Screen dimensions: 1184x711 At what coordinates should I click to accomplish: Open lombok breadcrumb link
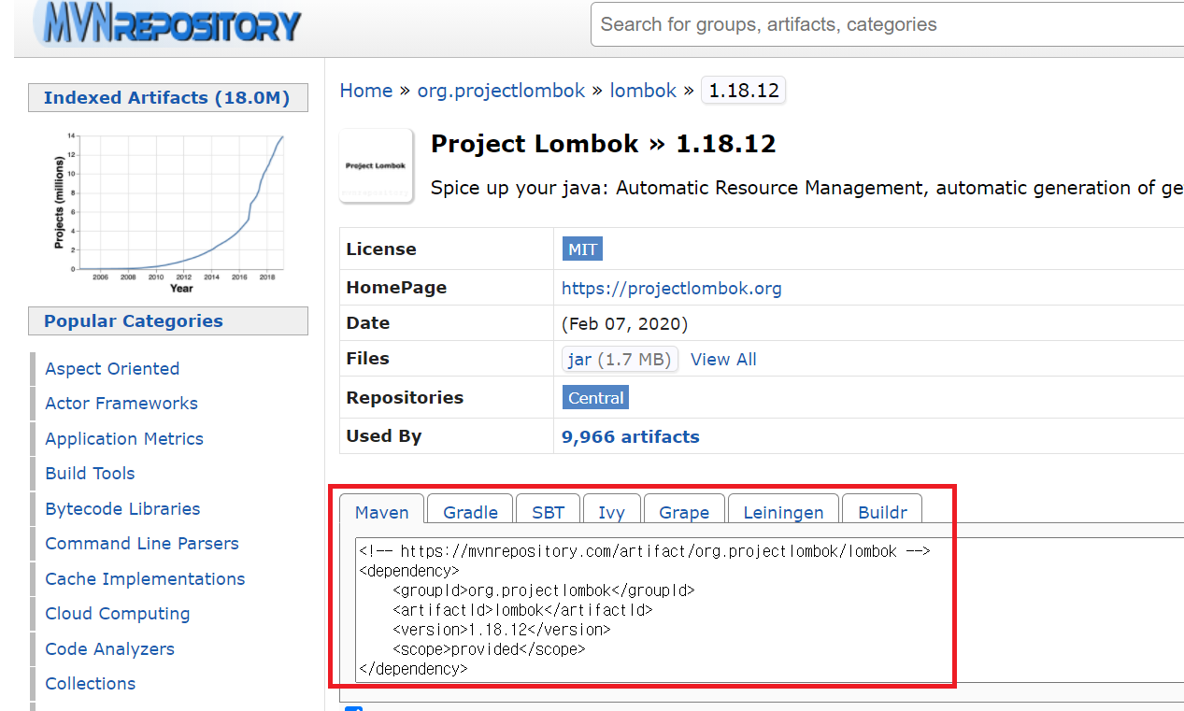coord(643,91)
